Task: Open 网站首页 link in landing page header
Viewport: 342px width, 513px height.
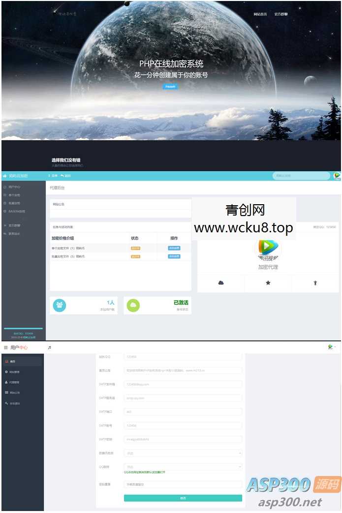Action: 260,14
